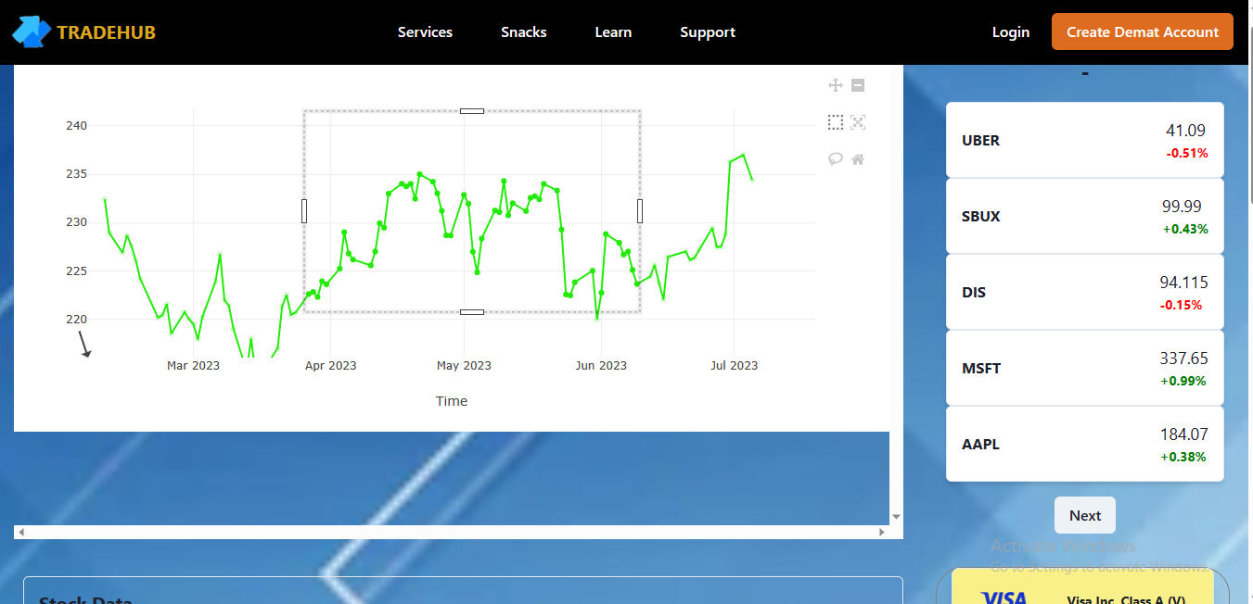This screenshot has height=604, width=1253.
Task: Reset axes with the home icon
Action: [x=858, y=159]
